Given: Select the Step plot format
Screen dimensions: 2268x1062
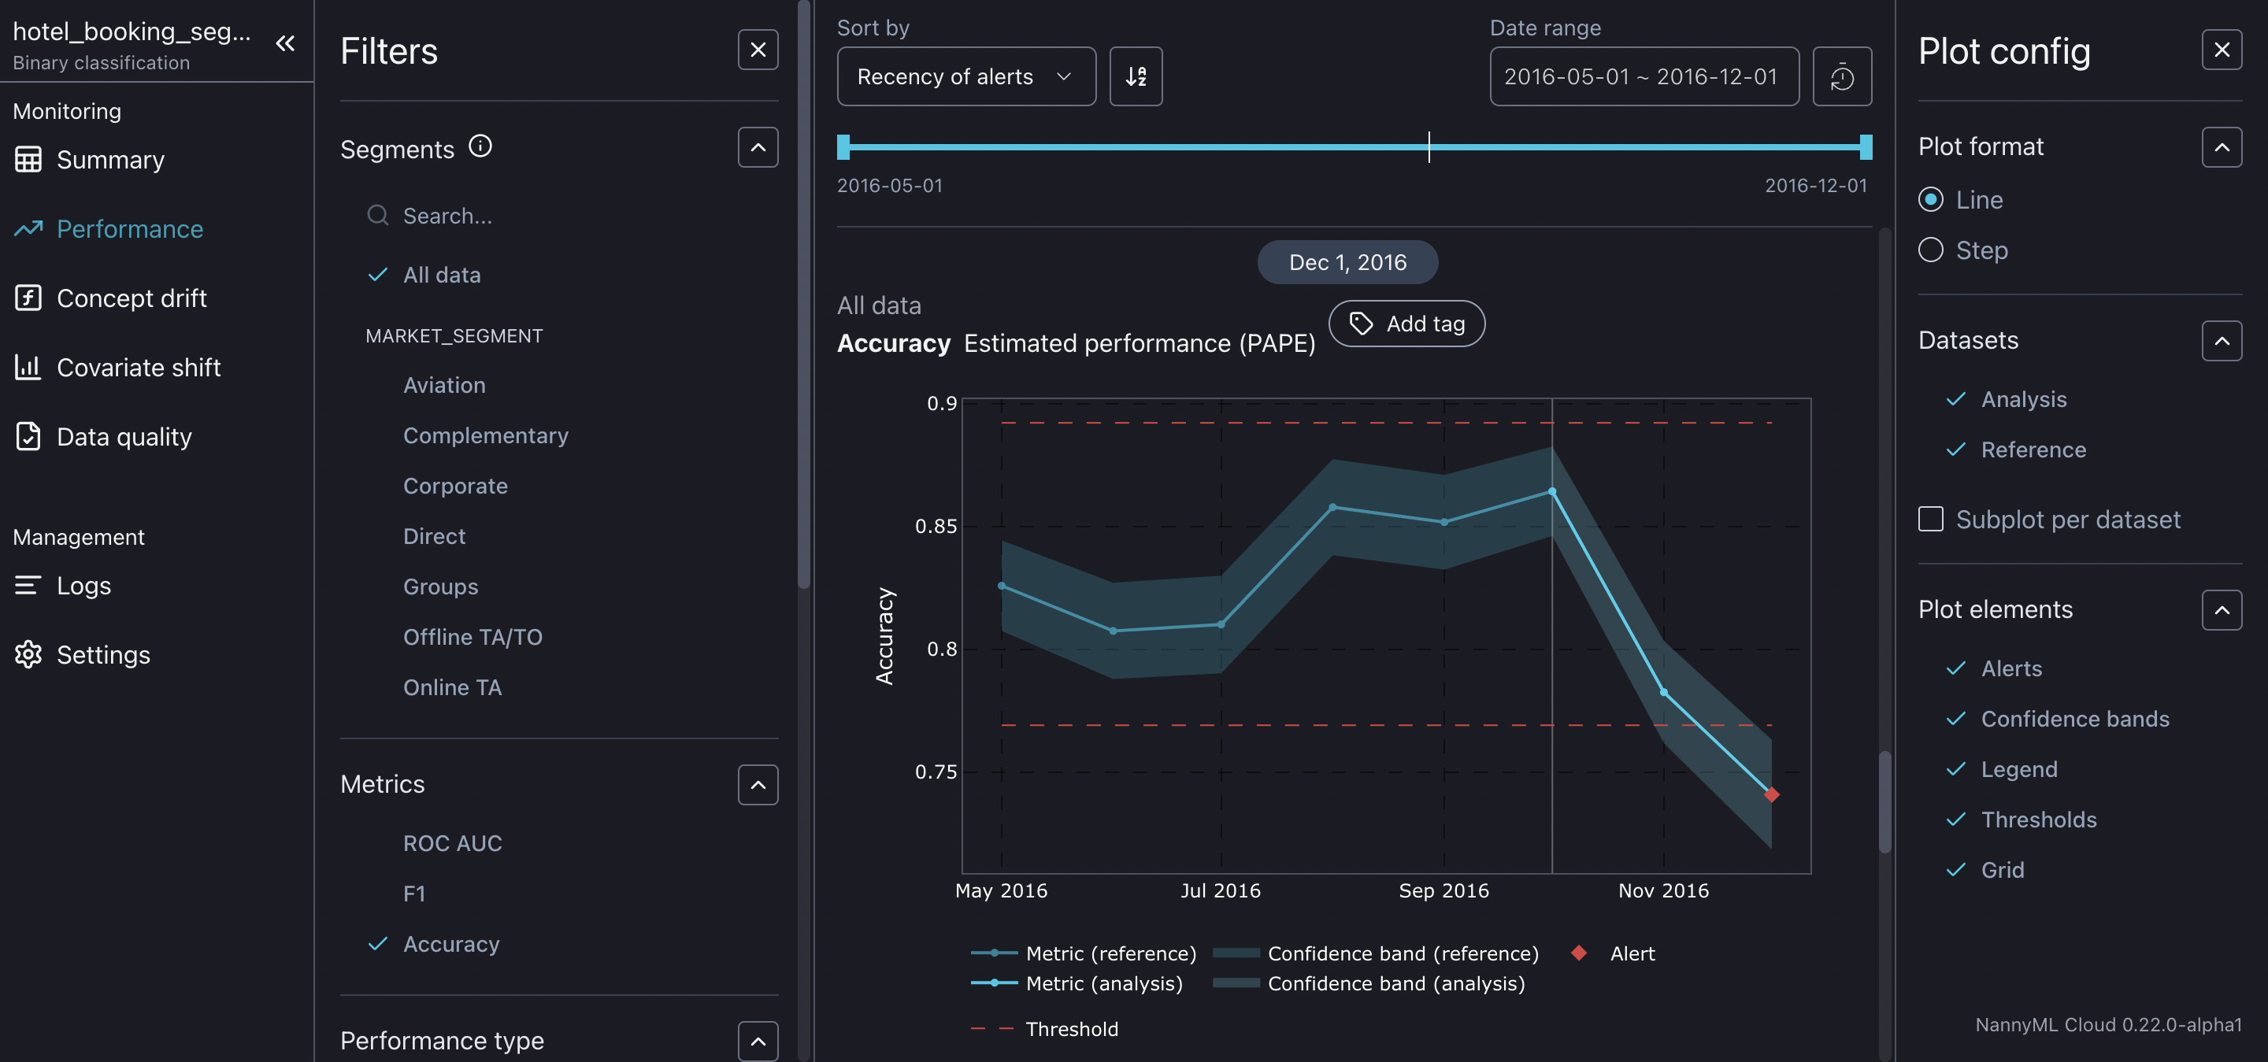Looking at the screenshot, I should click(1931, 250).
